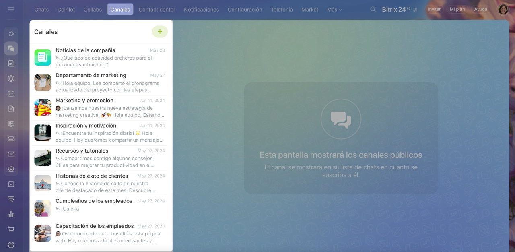Open the Webmail envelope icon in sidebar

[11, 154]
